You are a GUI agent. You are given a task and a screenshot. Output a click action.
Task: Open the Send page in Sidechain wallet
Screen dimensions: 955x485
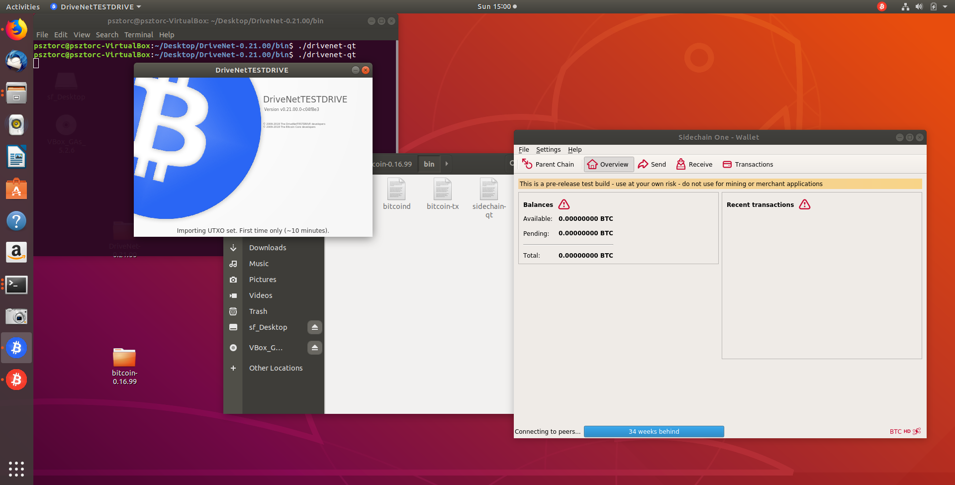click(x=652, y=164)
